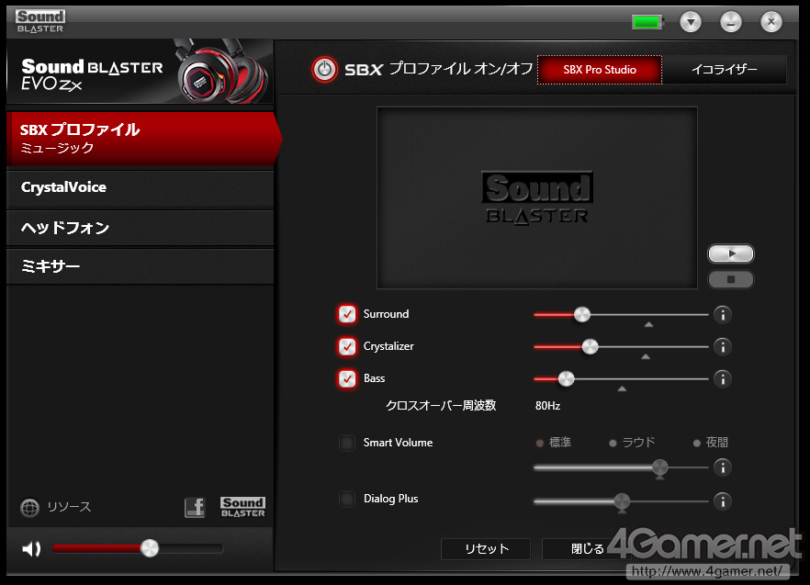Show info for Surround
The image size is (810, 585).
pyautogui.click(x=723, y=314)
